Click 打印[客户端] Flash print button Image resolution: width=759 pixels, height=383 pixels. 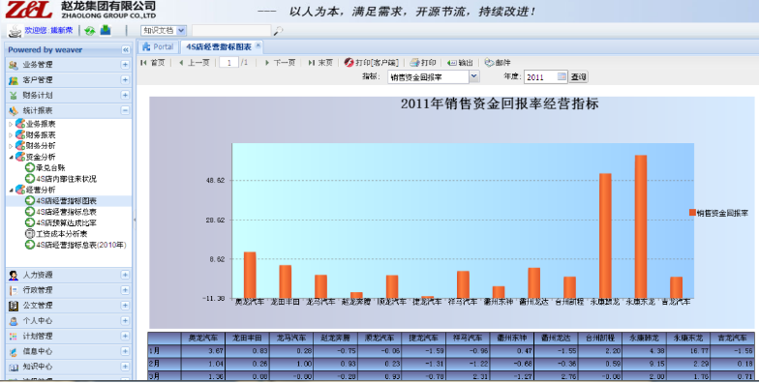[372, 62]
